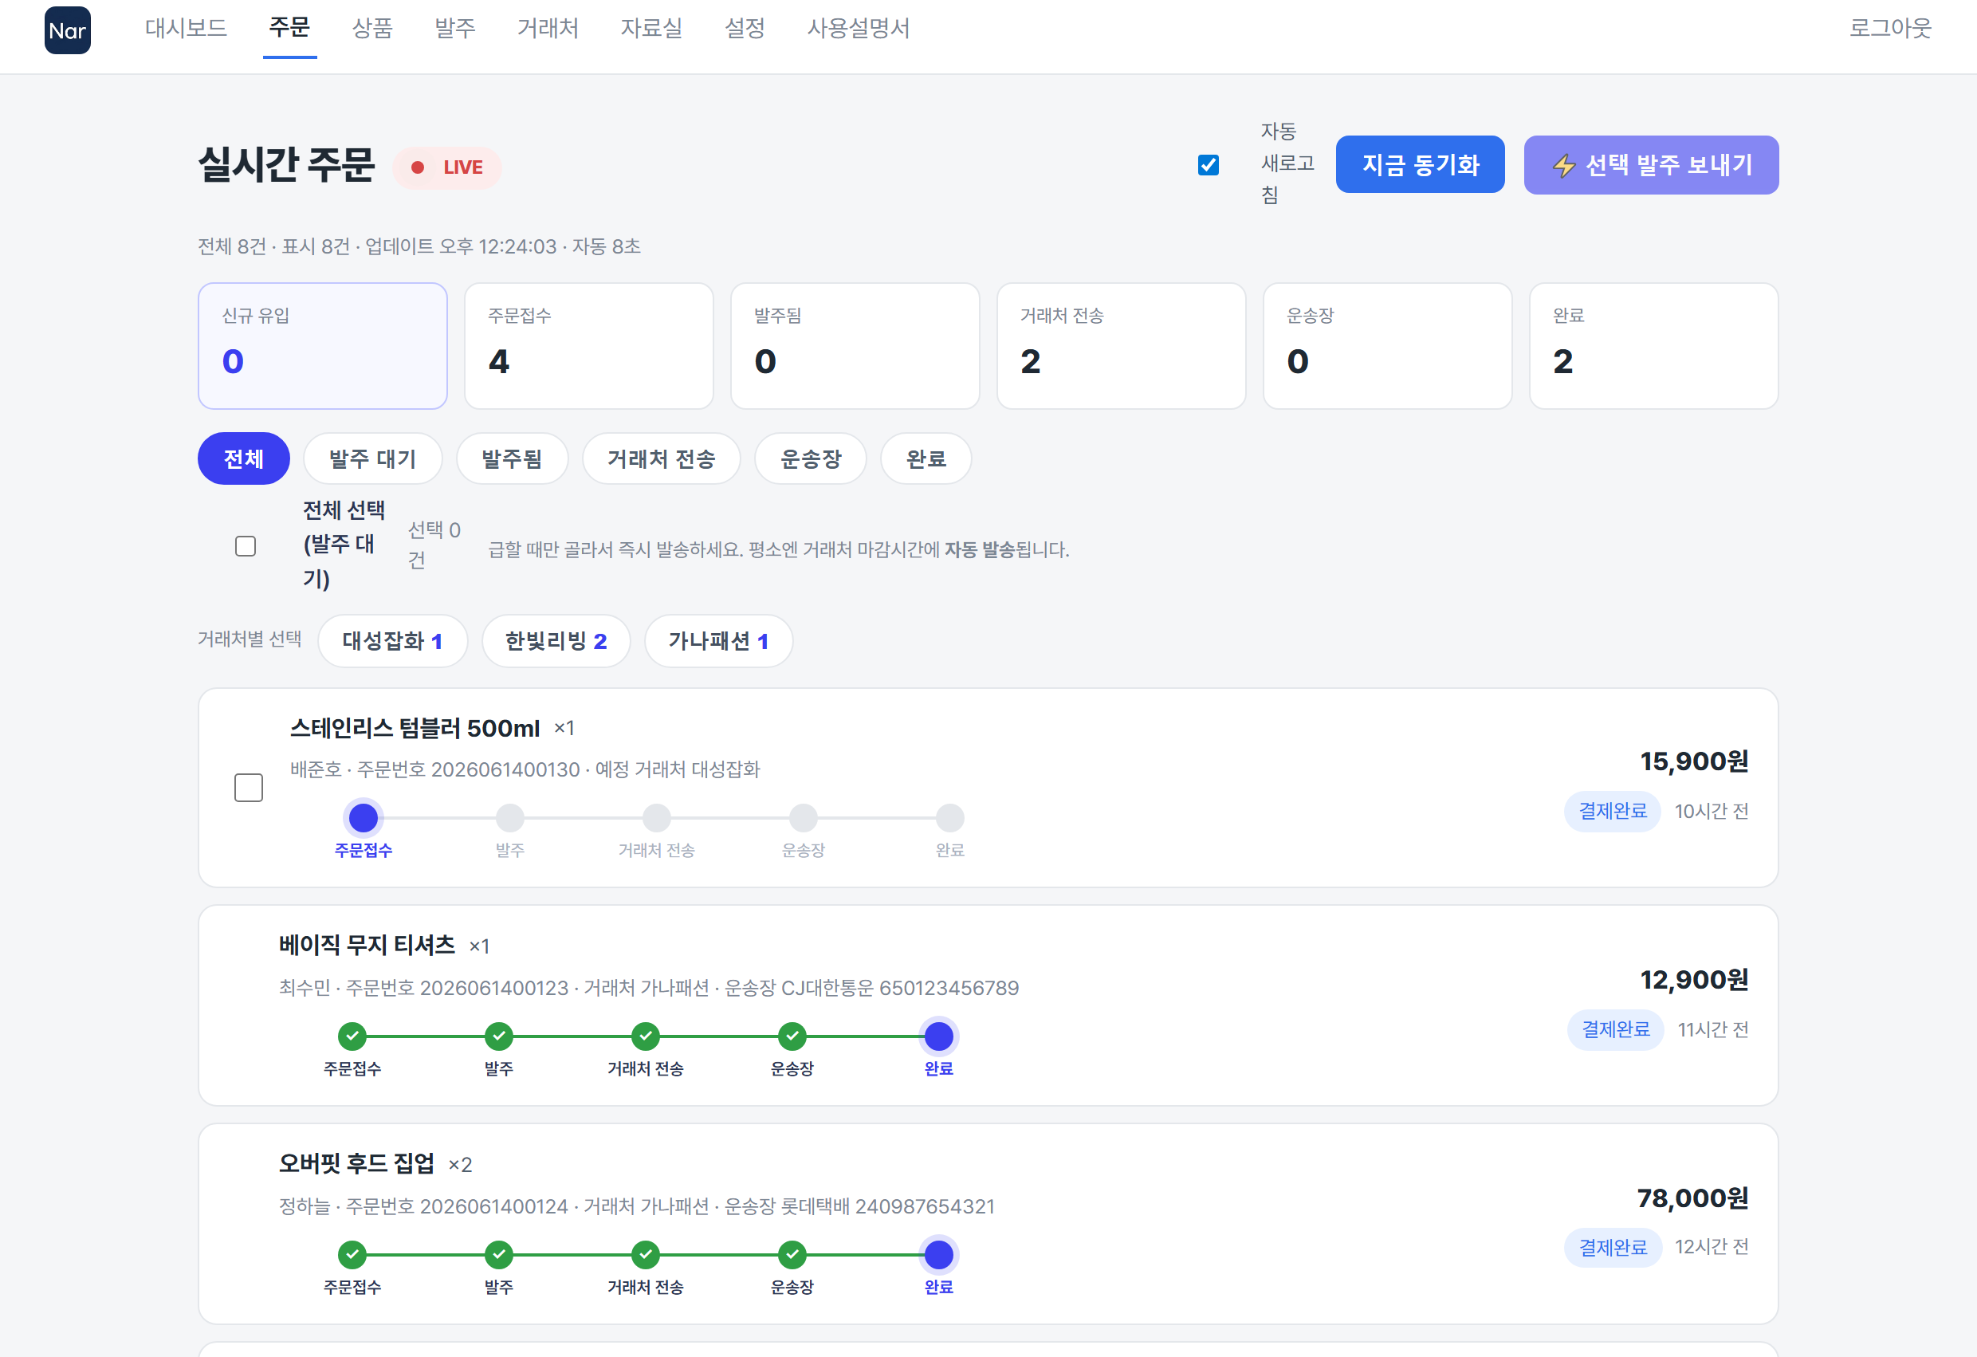Choose the 전체 filter pill
Viewport: 1977px width, 1357px height.
click(x=243, y=458)
